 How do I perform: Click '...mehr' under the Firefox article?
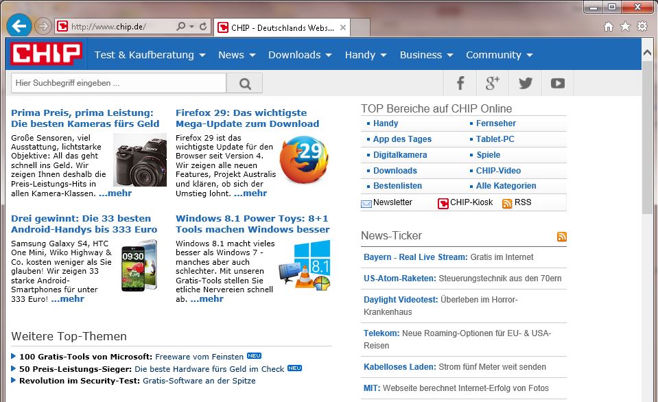coord(250,193)
